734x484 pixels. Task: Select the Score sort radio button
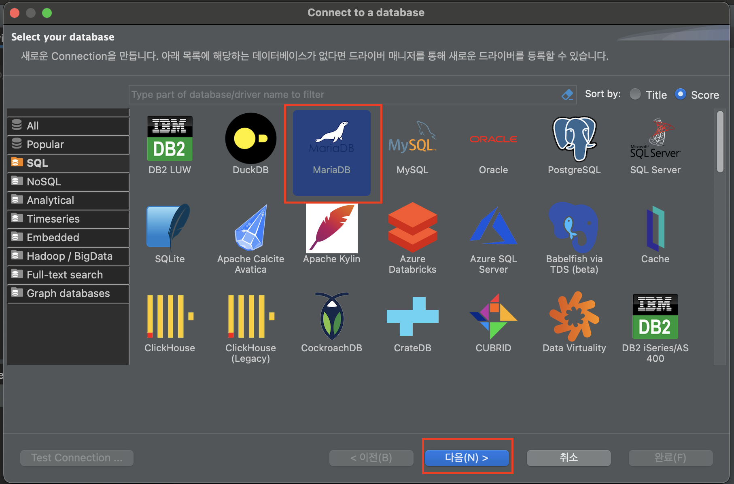click(680, 94)
